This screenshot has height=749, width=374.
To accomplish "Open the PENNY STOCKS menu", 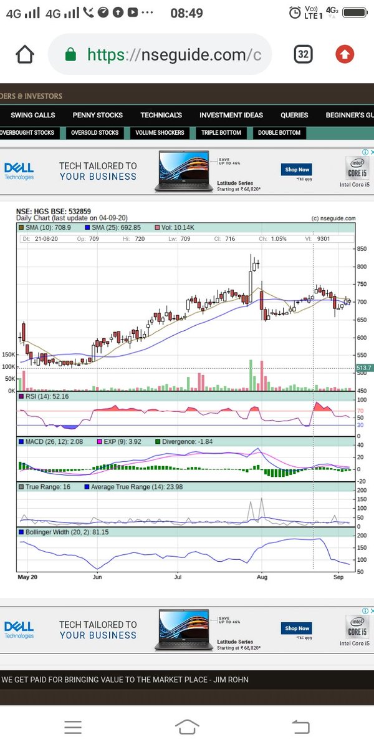I will coord(98,115).
